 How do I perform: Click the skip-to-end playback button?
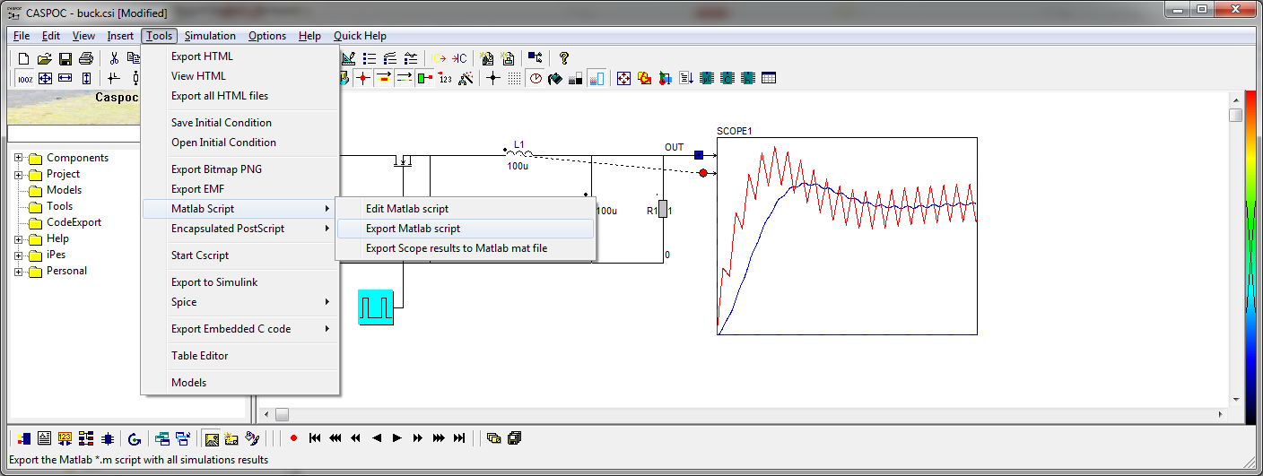(x=459, y=439)
